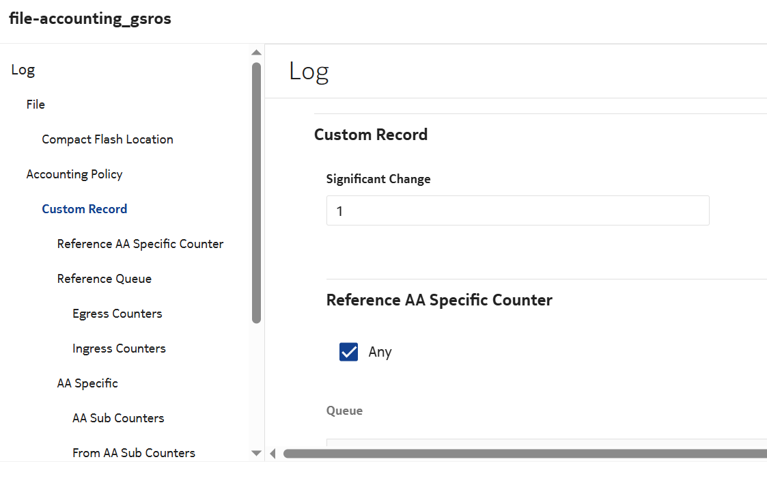Click sidebar scroll down arrow
Image resolution: width=767 pixels, height=479 pixels.
click(x=256, y=452)
